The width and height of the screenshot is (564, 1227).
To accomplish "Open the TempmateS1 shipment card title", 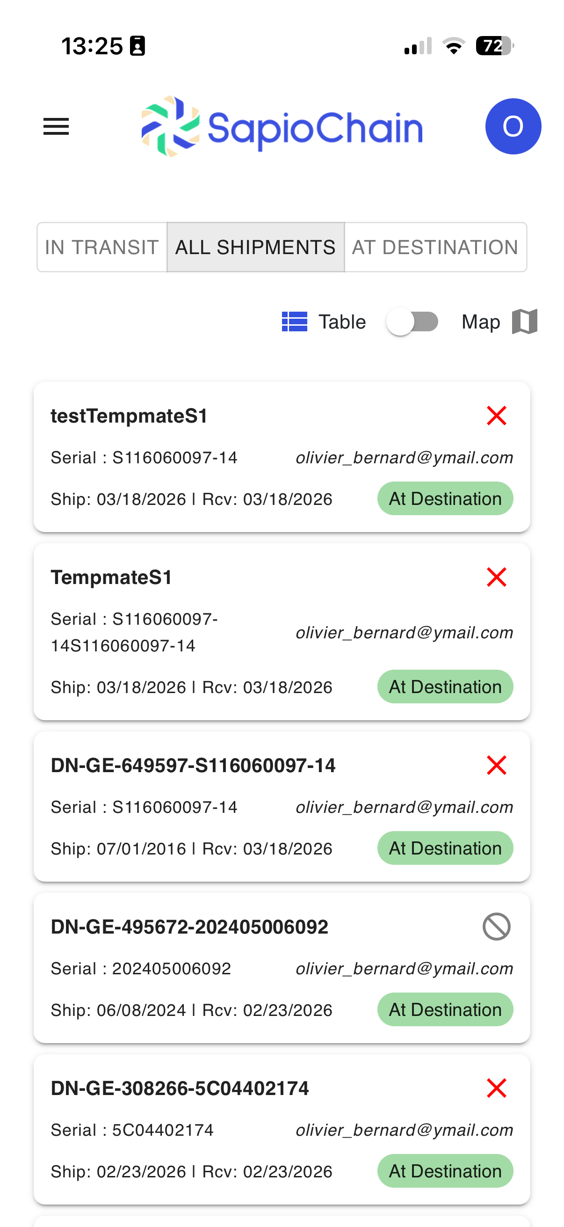I will point(111,578).
